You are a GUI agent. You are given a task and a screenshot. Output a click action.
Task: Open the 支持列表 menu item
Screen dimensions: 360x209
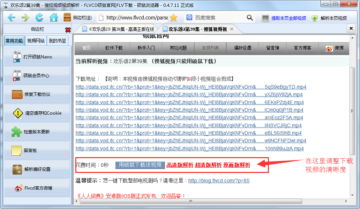pyautogui.click(x=210, y=48)
